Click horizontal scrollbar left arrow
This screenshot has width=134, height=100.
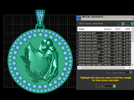pyautogui.click(x=79, y=68)
